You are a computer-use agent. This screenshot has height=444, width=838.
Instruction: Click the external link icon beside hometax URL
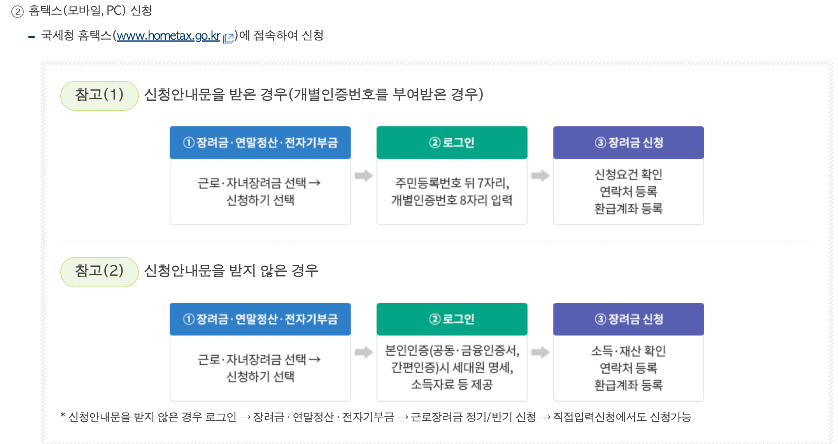pos(228,38)
